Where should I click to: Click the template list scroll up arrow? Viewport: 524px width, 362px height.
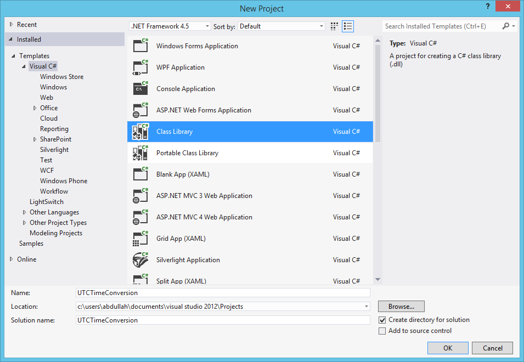pyautogui.click(x=377, y=41)
